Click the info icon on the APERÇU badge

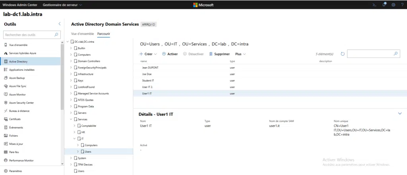coord(154,25)
